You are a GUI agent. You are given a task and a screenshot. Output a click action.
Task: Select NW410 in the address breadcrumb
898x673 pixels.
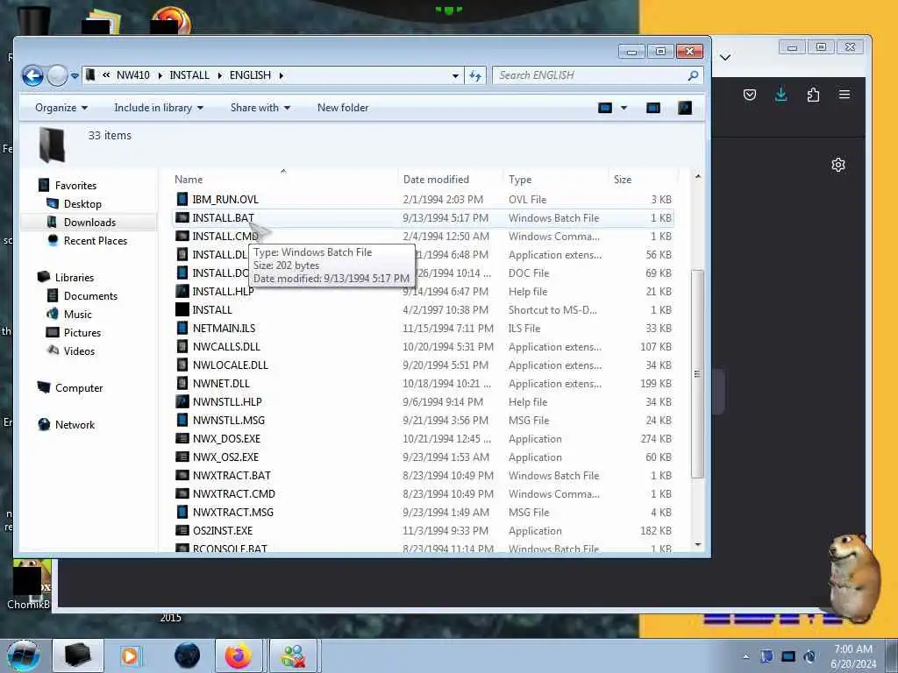tap(133, 75)
